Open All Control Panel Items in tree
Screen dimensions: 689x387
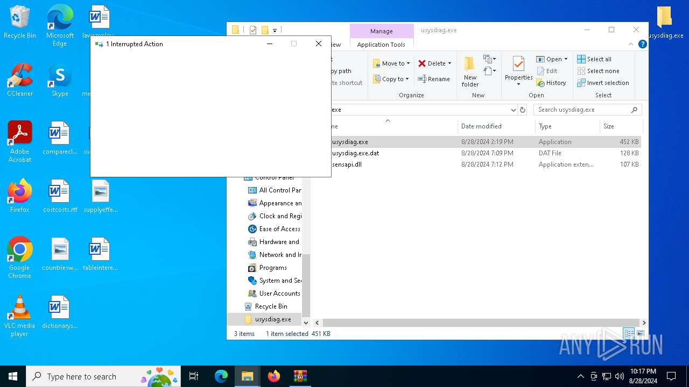pos(275,190)
